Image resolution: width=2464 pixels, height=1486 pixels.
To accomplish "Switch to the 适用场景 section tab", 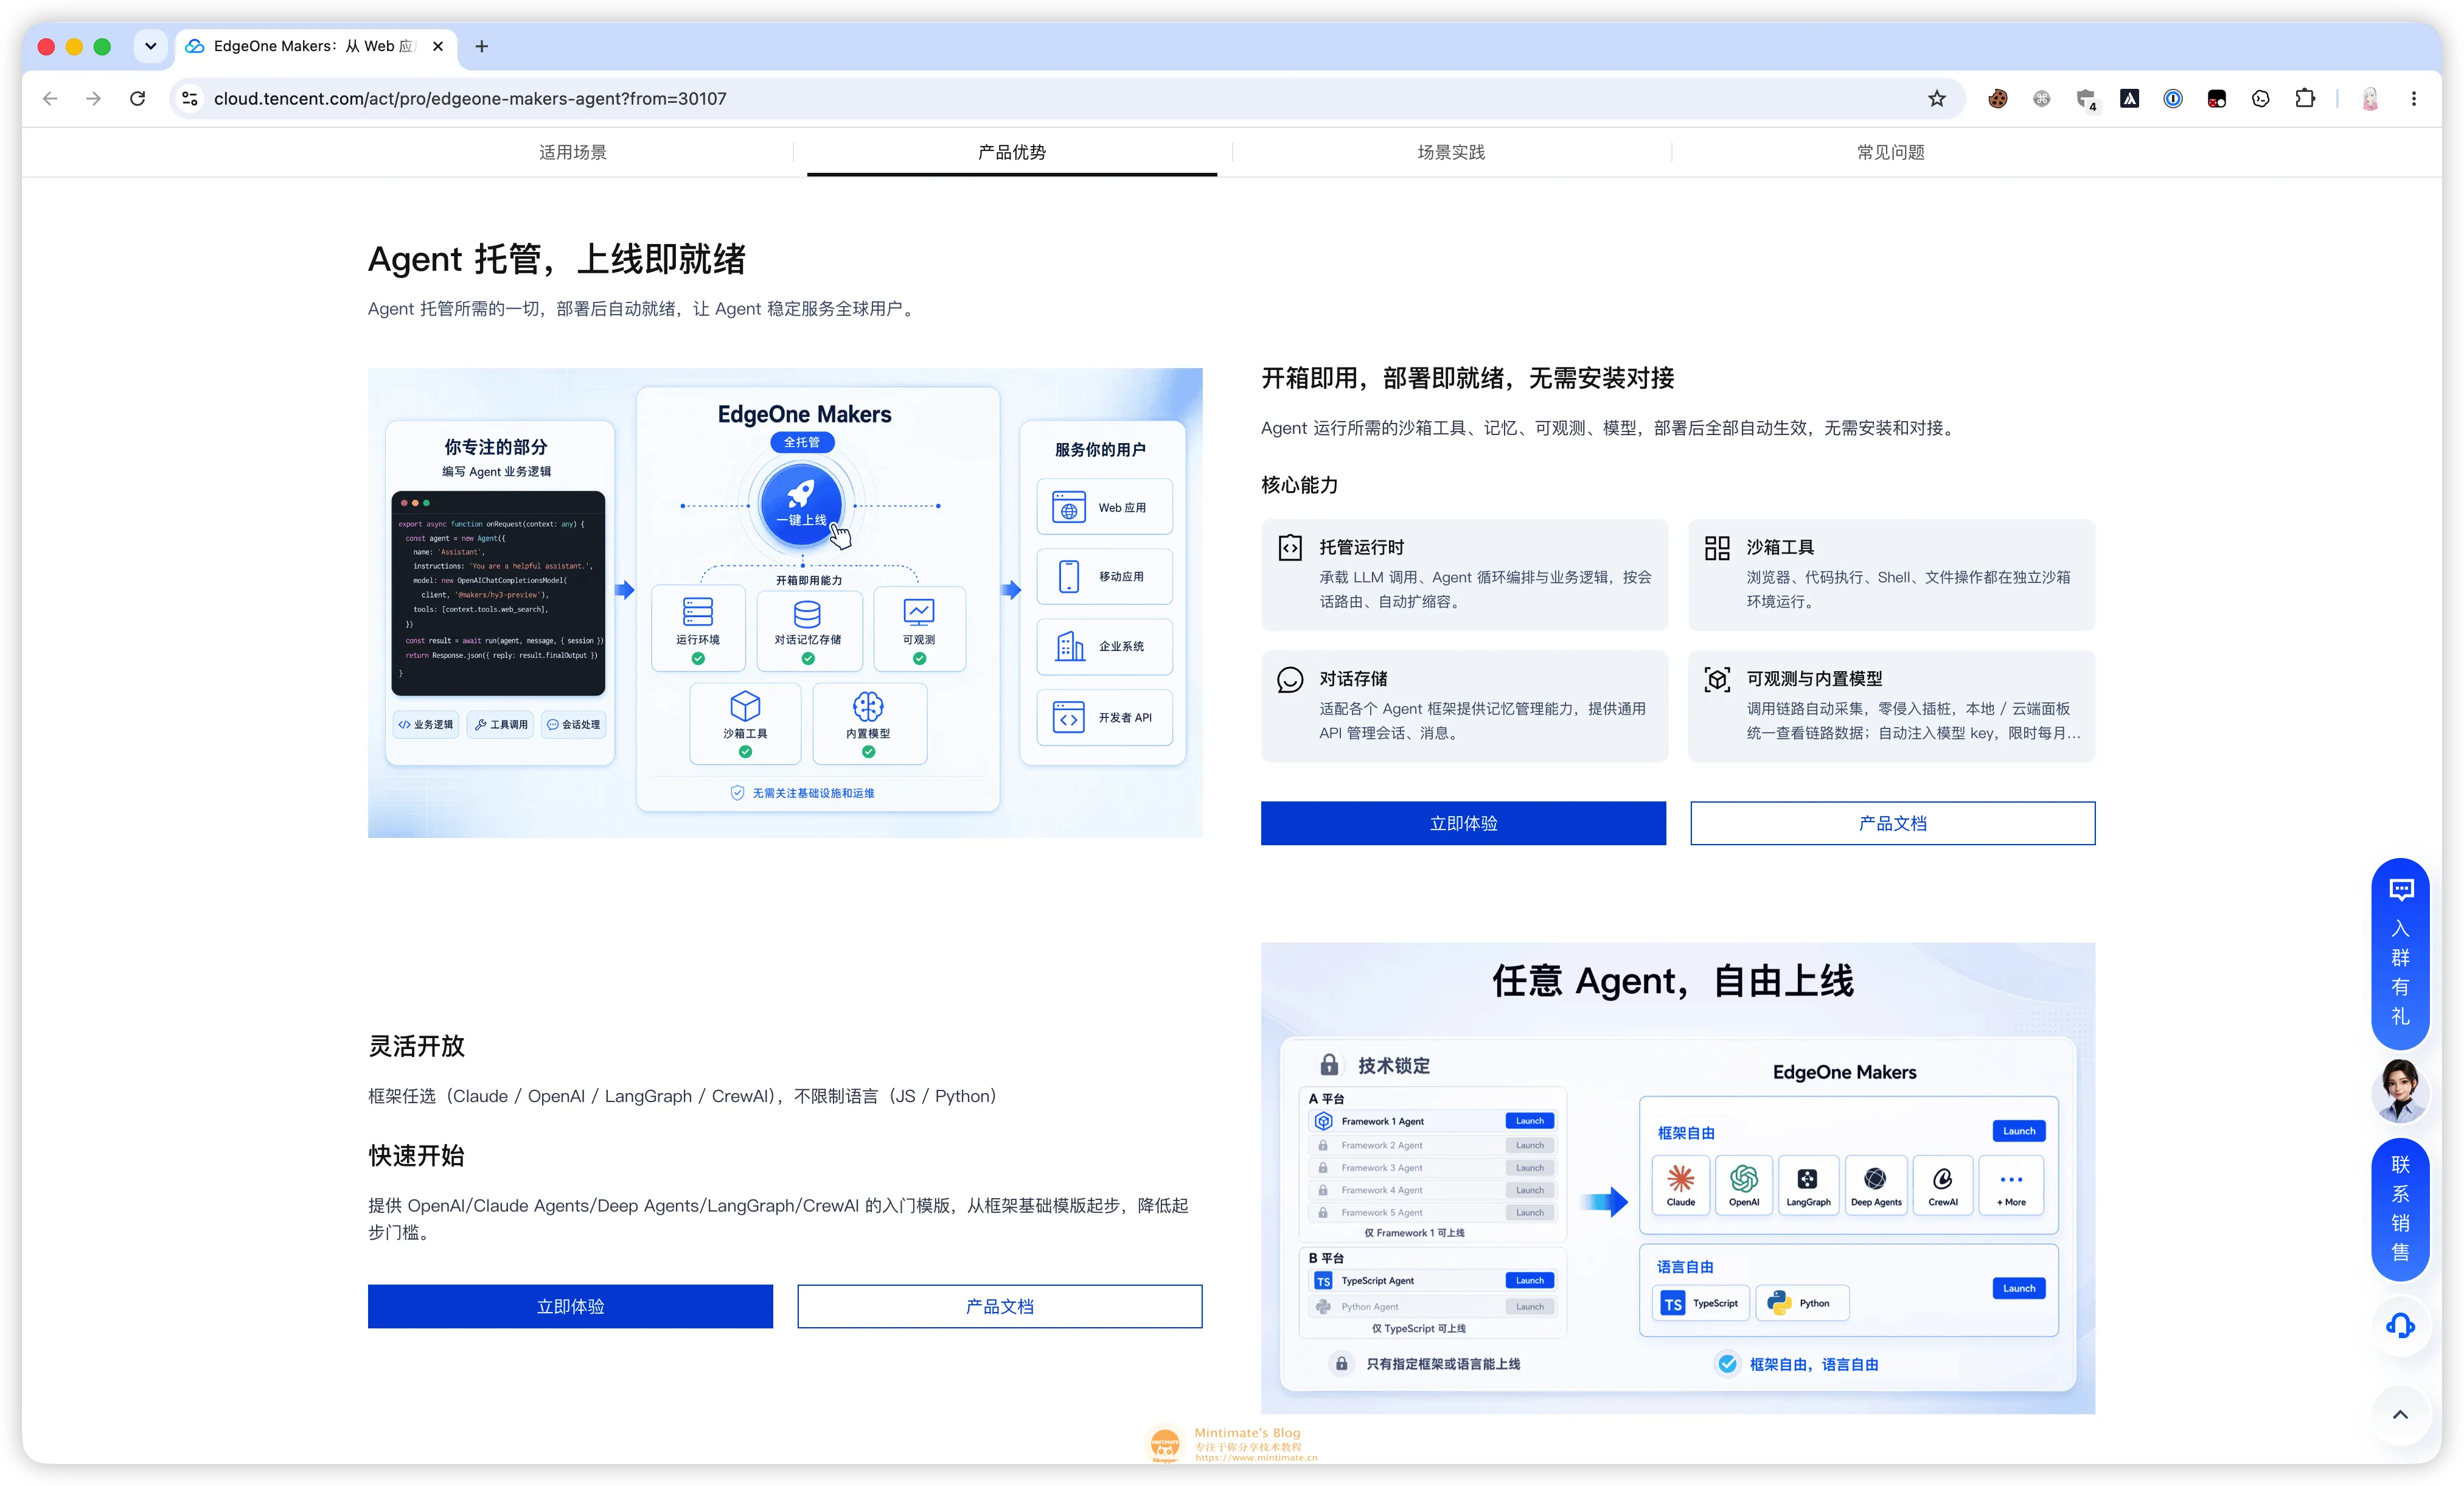I will (x=573, y=152).
